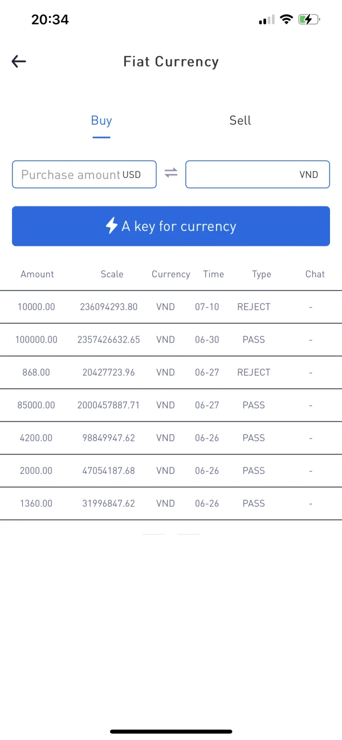Screen dimensions: 342x740
Task: Select the 100000.00 PASS order row
Action: [x=171, y=340]
